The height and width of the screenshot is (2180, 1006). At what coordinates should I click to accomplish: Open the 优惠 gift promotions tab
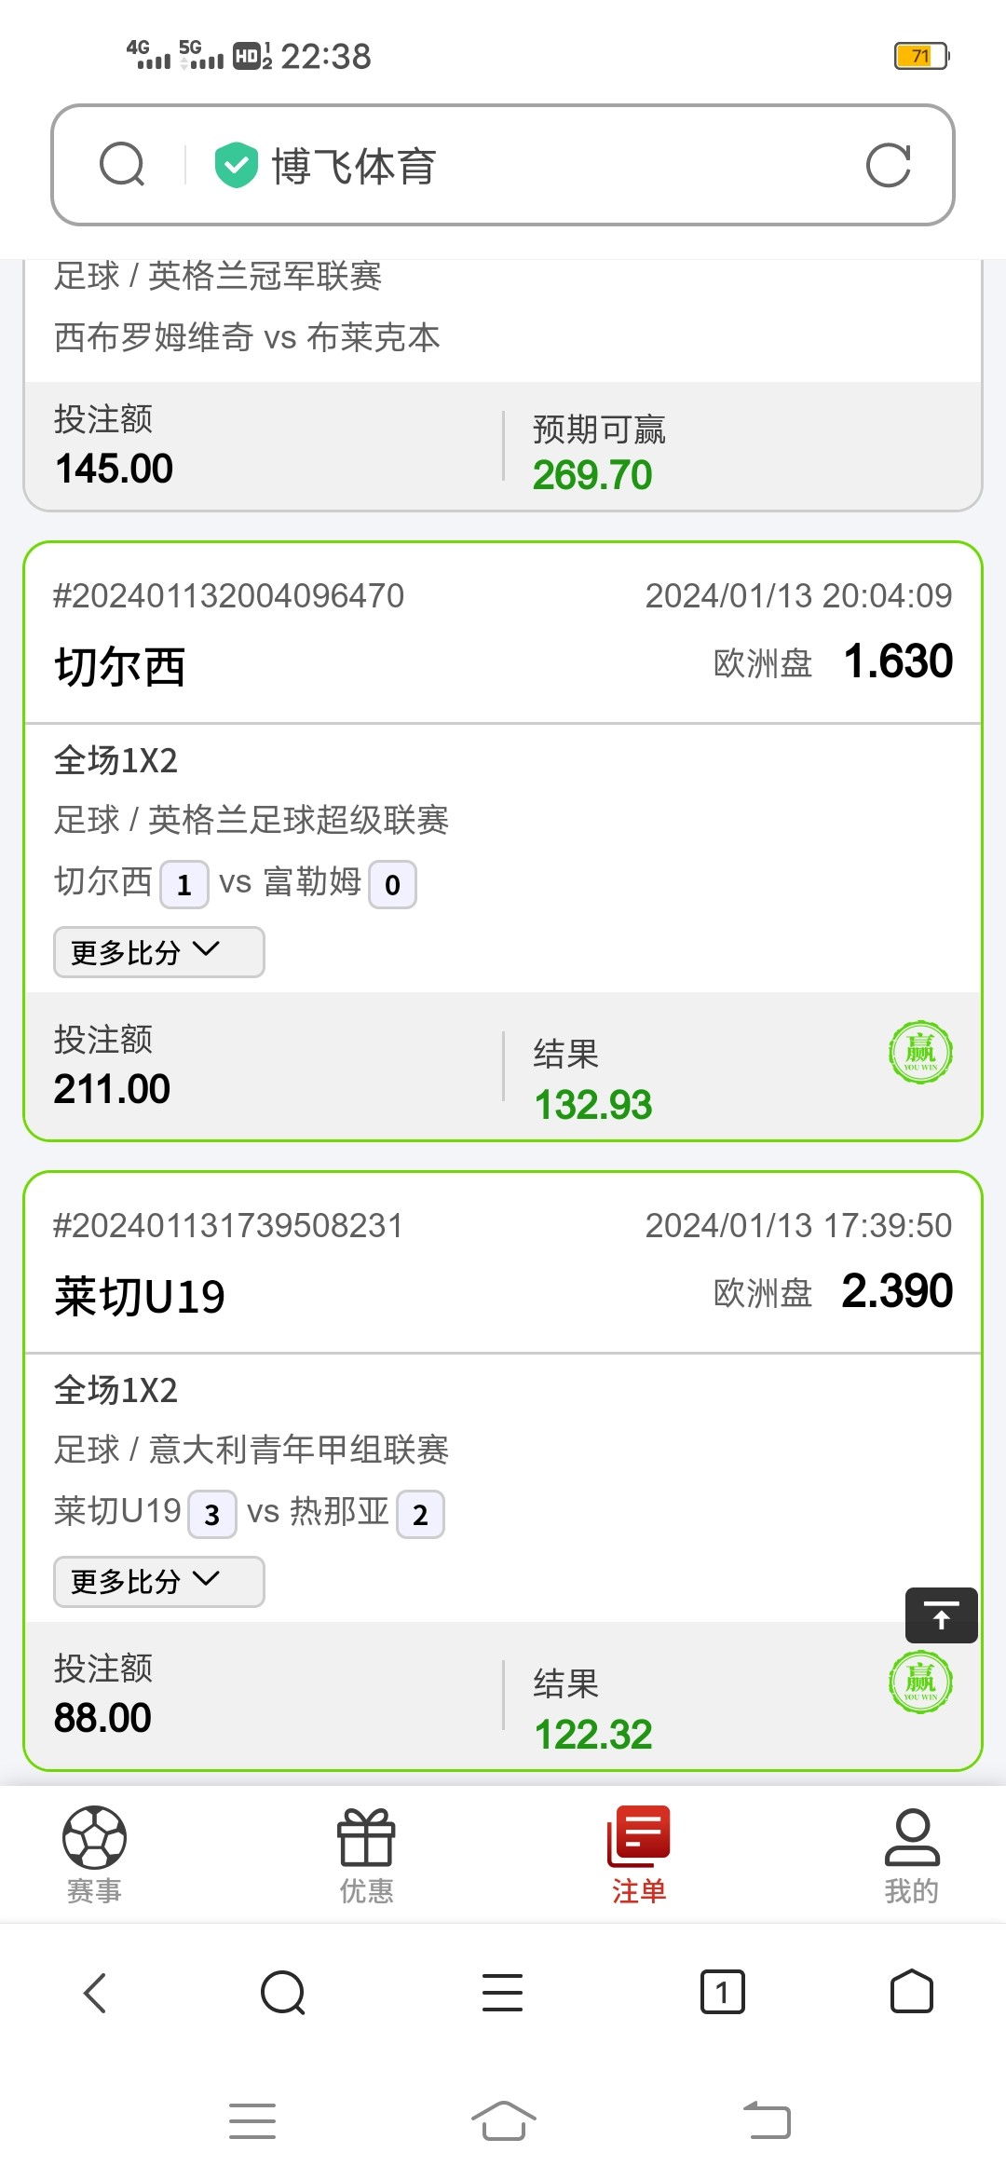click(x=366, y=1854)
